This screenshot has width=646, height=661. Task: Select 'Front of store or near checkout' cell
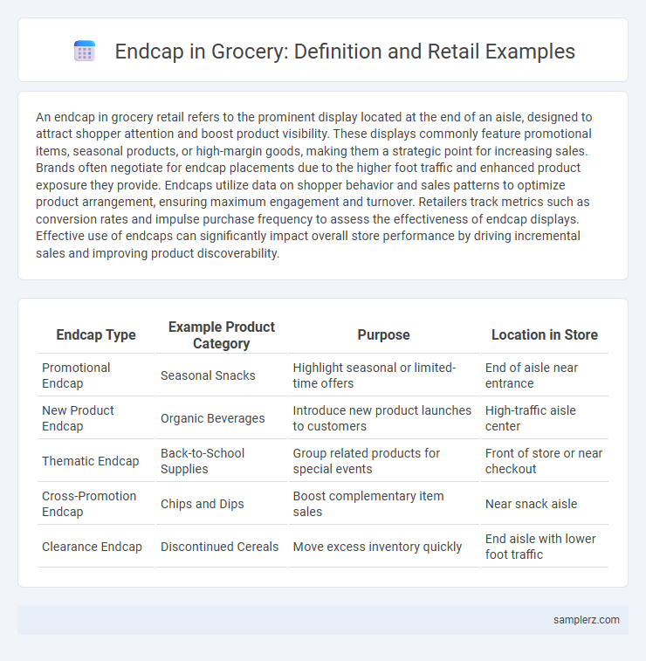tap(545, 461)
